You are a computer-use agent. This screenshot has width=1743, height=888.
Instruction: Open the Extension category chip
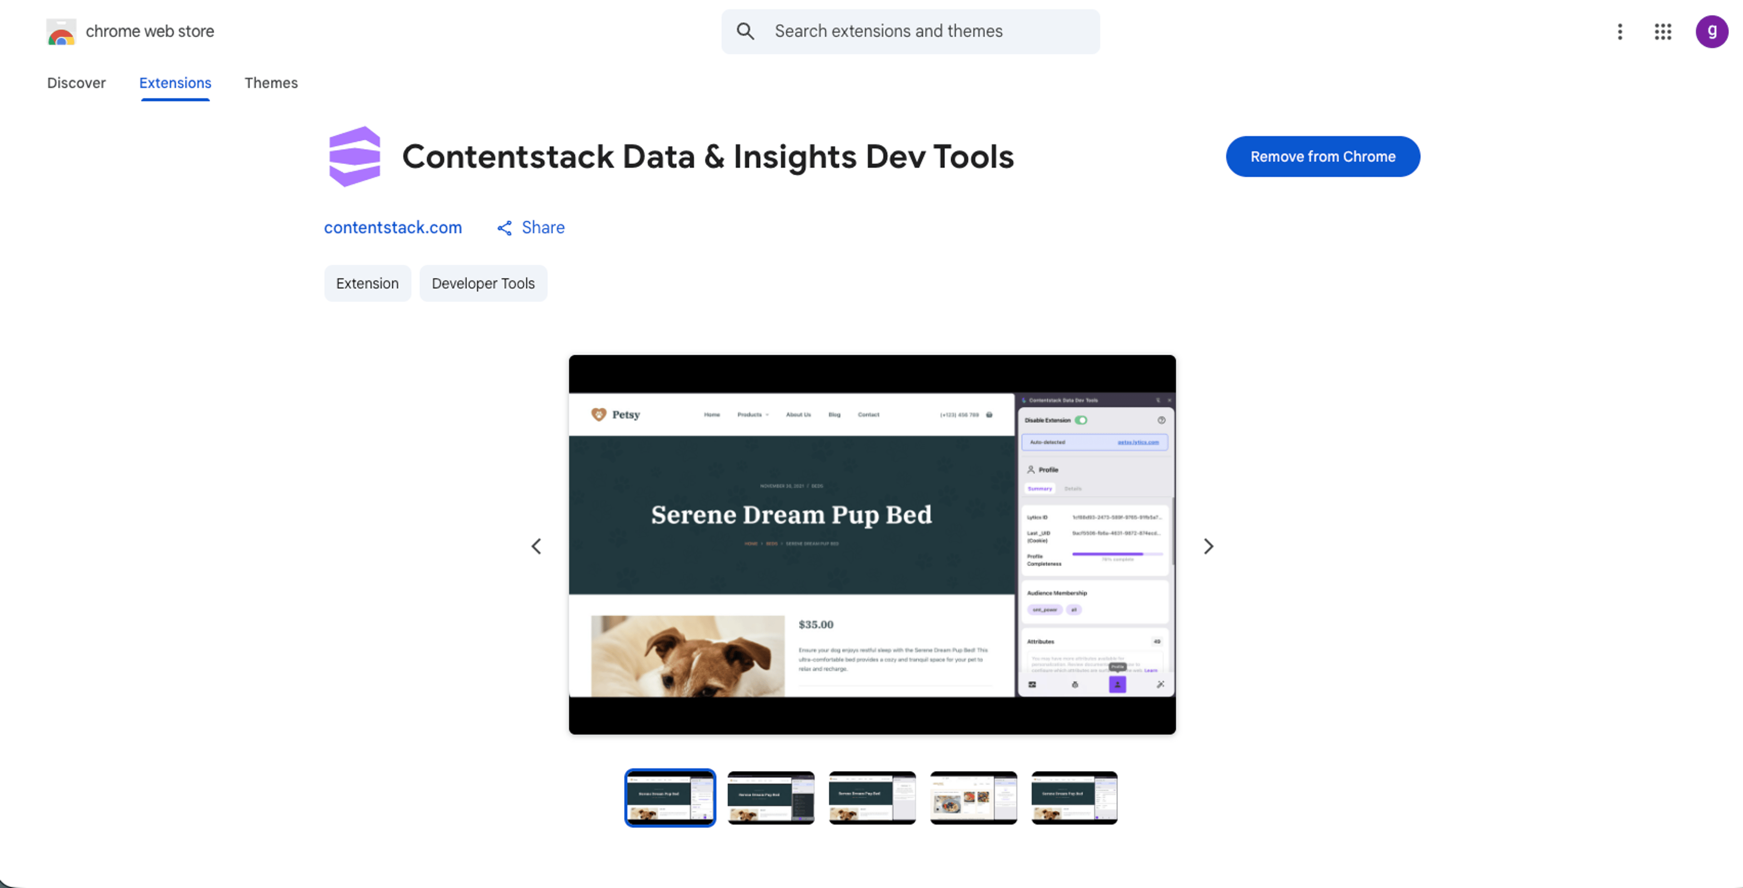(367, 284)
